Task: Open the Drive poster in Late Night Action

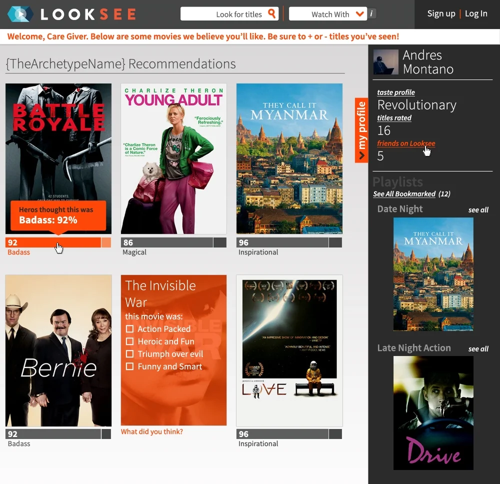Action: coord(433,413)
